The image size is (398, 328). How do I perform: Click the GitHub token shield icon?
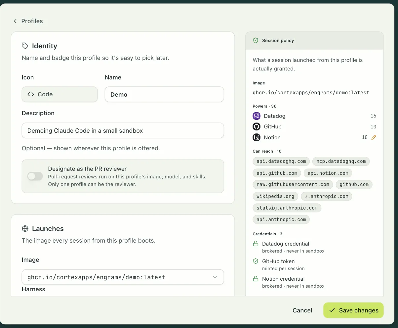(256, 261)
